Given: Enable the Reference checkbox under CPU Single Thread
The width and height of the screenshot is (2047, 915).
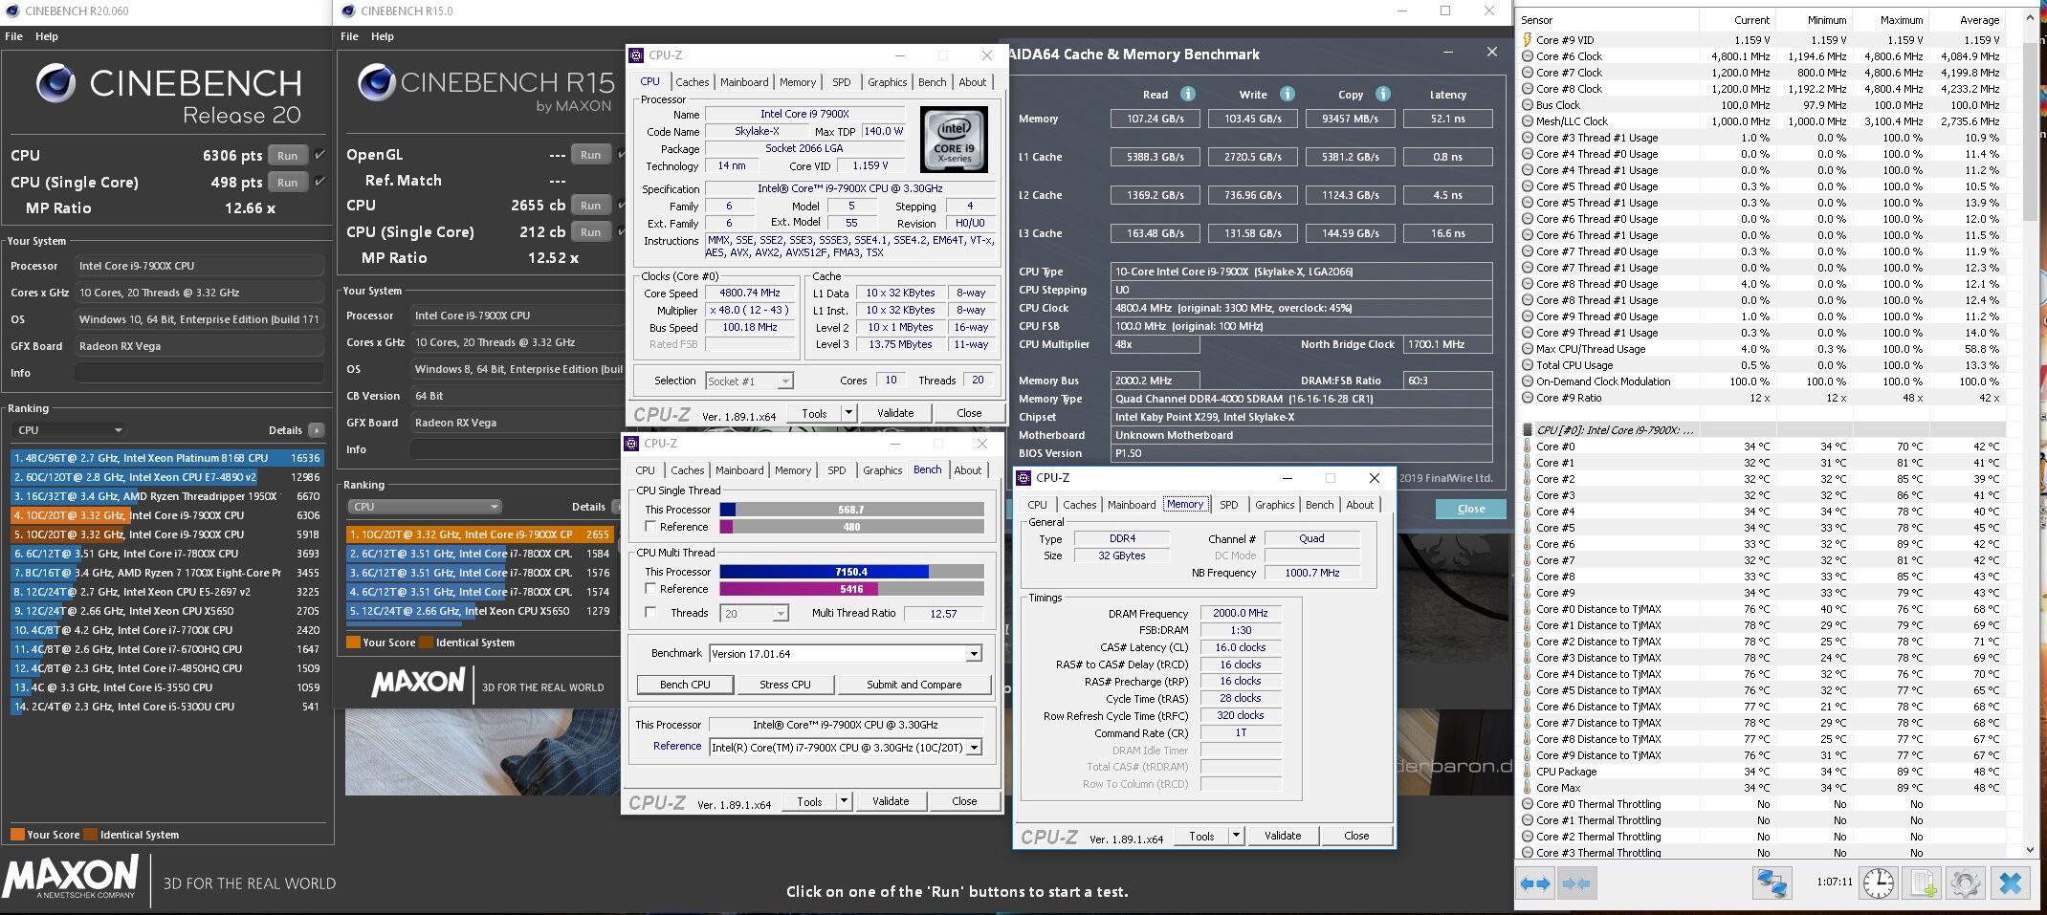Looking at the screenshot, I should coord(650,527).
